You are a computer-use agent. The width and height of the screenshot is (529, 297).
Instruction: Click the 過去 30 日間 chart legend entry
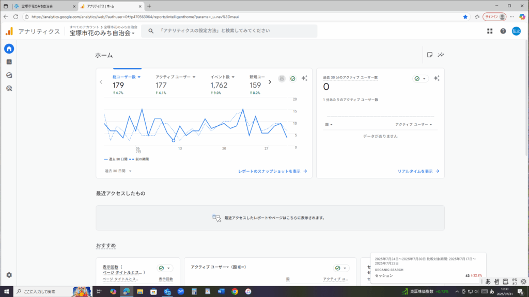coord(116,159)
